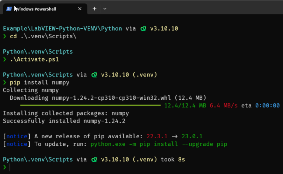The image size is (283, 174).
Task: Click the 'pip install numpy' command
Action: coord(39,82)
